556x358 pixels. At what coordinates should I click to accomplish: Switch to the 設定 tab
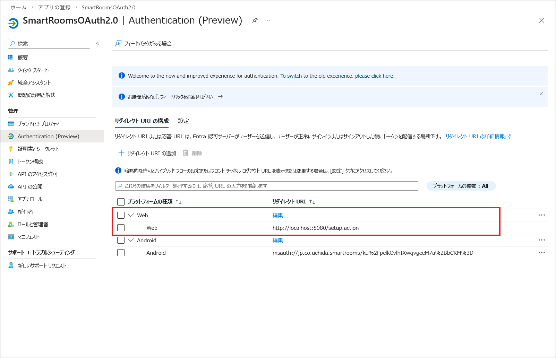coord(183,121)
